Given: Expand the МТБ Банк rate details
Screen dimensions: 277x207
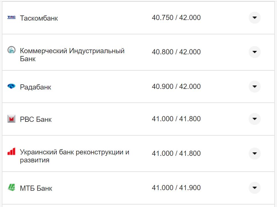Looking at the screenshot, I should tap(254, 188).
